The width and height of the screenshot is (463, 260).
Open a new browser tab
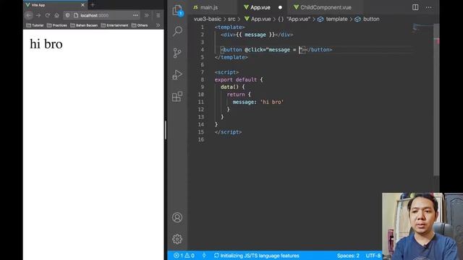pos(93,5)
